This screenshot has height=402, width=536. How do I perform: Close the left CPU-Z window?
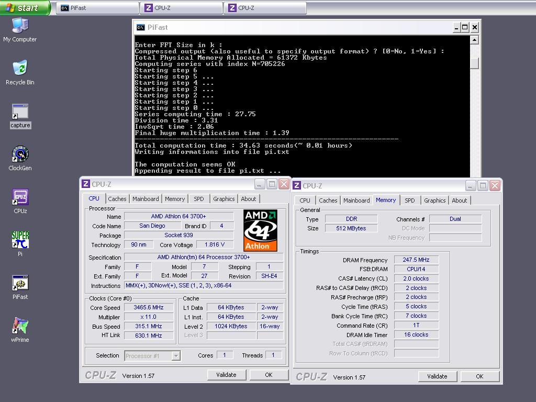coord(284,184)
